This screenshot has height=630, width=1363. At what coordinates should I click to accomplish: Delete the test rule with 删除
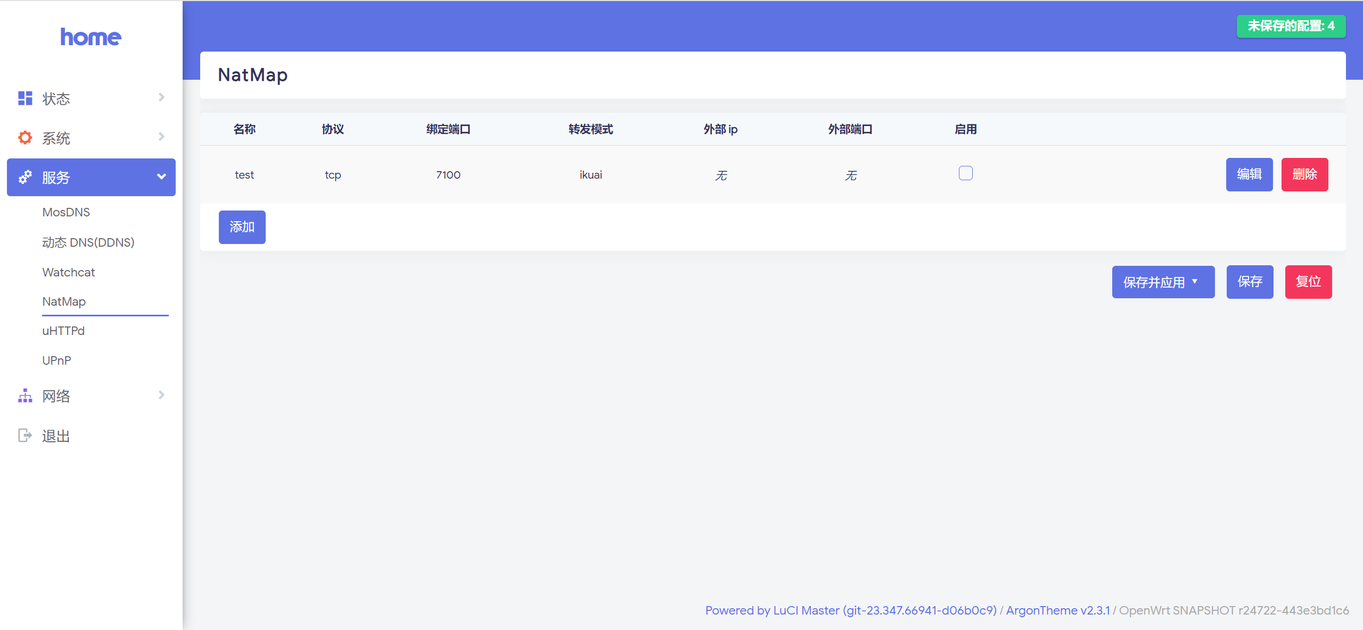[x=1304, y=174]
